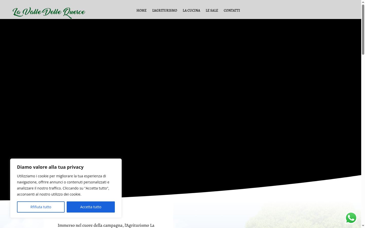
Task: Click the scrollbar down arrow
Action: [363, 226]
